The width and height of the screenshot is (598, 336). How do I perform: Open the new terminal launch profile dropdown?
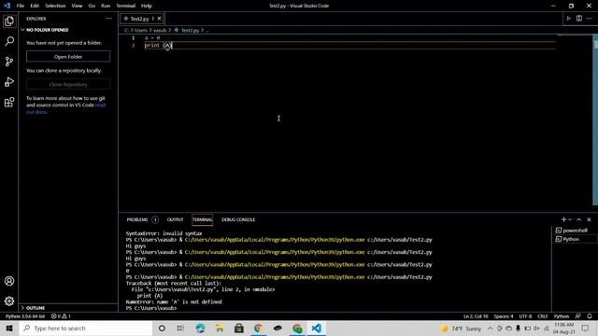point(570,219)
